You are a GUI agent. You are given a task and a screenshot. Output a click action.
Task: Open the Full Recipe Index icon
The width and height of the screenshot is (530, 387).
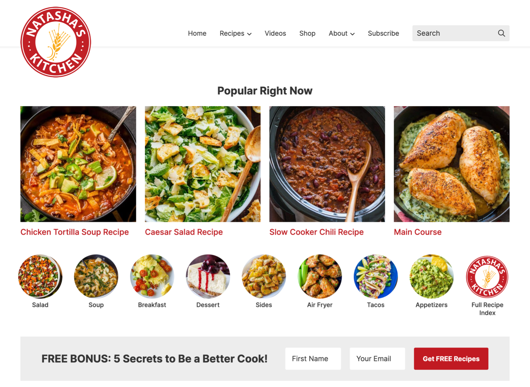[487, 276]
